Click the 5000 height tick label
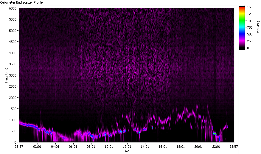Screen dimensions: 261x154 (x=13, y=31)
